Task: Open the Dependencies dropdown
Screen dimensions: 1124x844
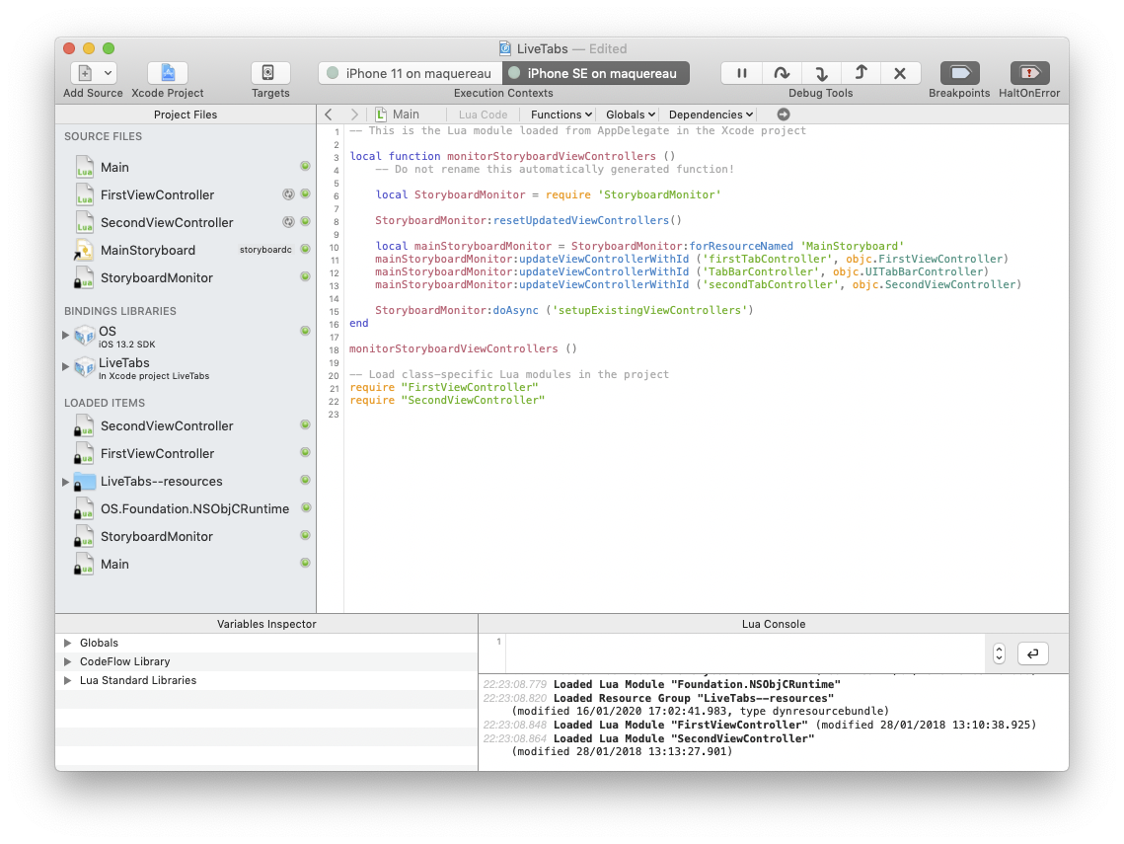Action: 711,115
